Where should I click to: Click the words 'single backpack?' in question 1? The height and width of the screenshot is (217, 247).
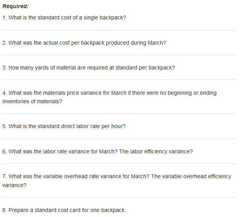tap(105, 17)
